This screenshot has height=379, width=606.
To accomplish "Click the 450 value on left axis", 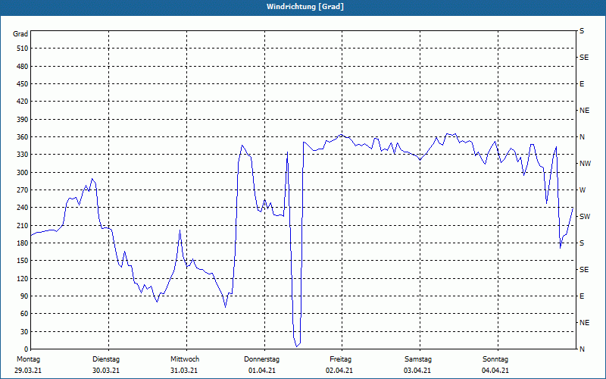I will tap(23, 84).
